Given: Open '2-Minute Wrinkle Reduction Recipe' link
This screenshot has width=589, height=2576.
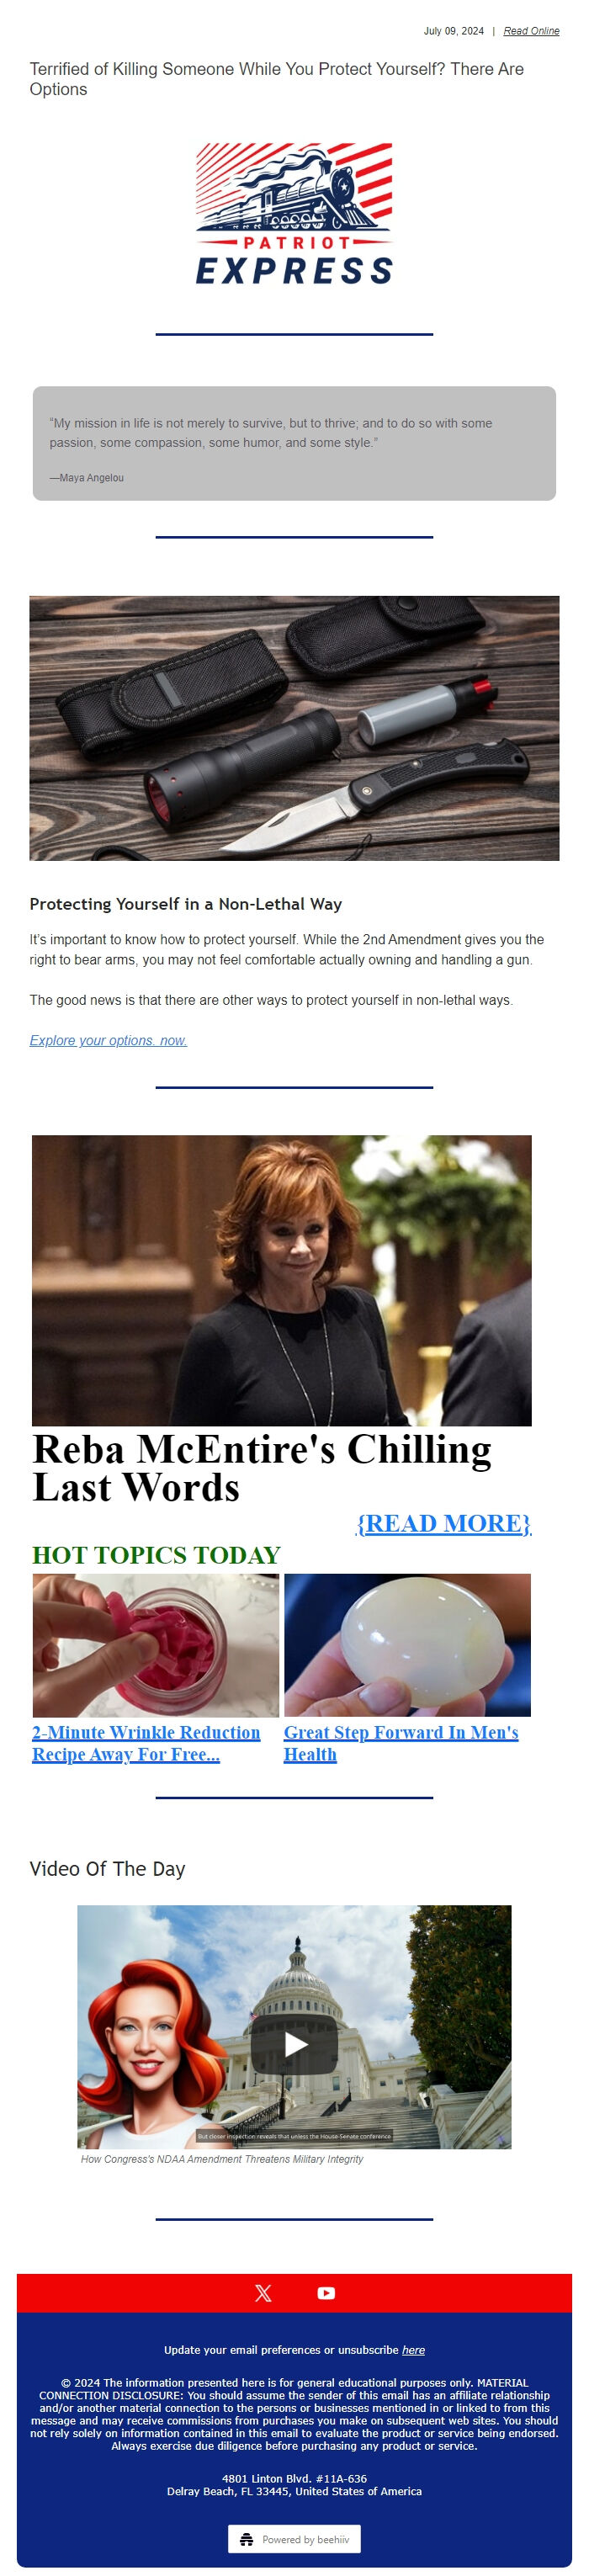Looking at the screenshot, I should (x=146, y=1742).
